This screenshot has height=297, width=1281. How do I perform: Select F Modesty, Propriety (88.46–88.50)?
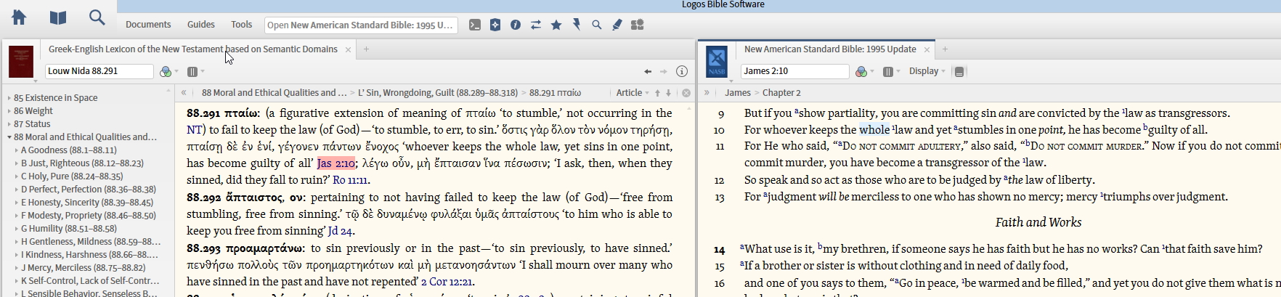(x=89, y=216)
